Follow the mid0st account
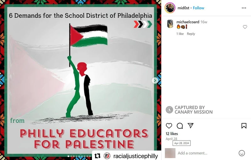 pos(199,8)
